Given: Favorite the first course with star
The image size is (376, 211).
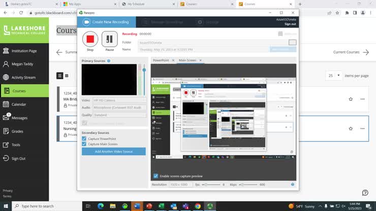Looking at the screenshot, I should point(351,99).
